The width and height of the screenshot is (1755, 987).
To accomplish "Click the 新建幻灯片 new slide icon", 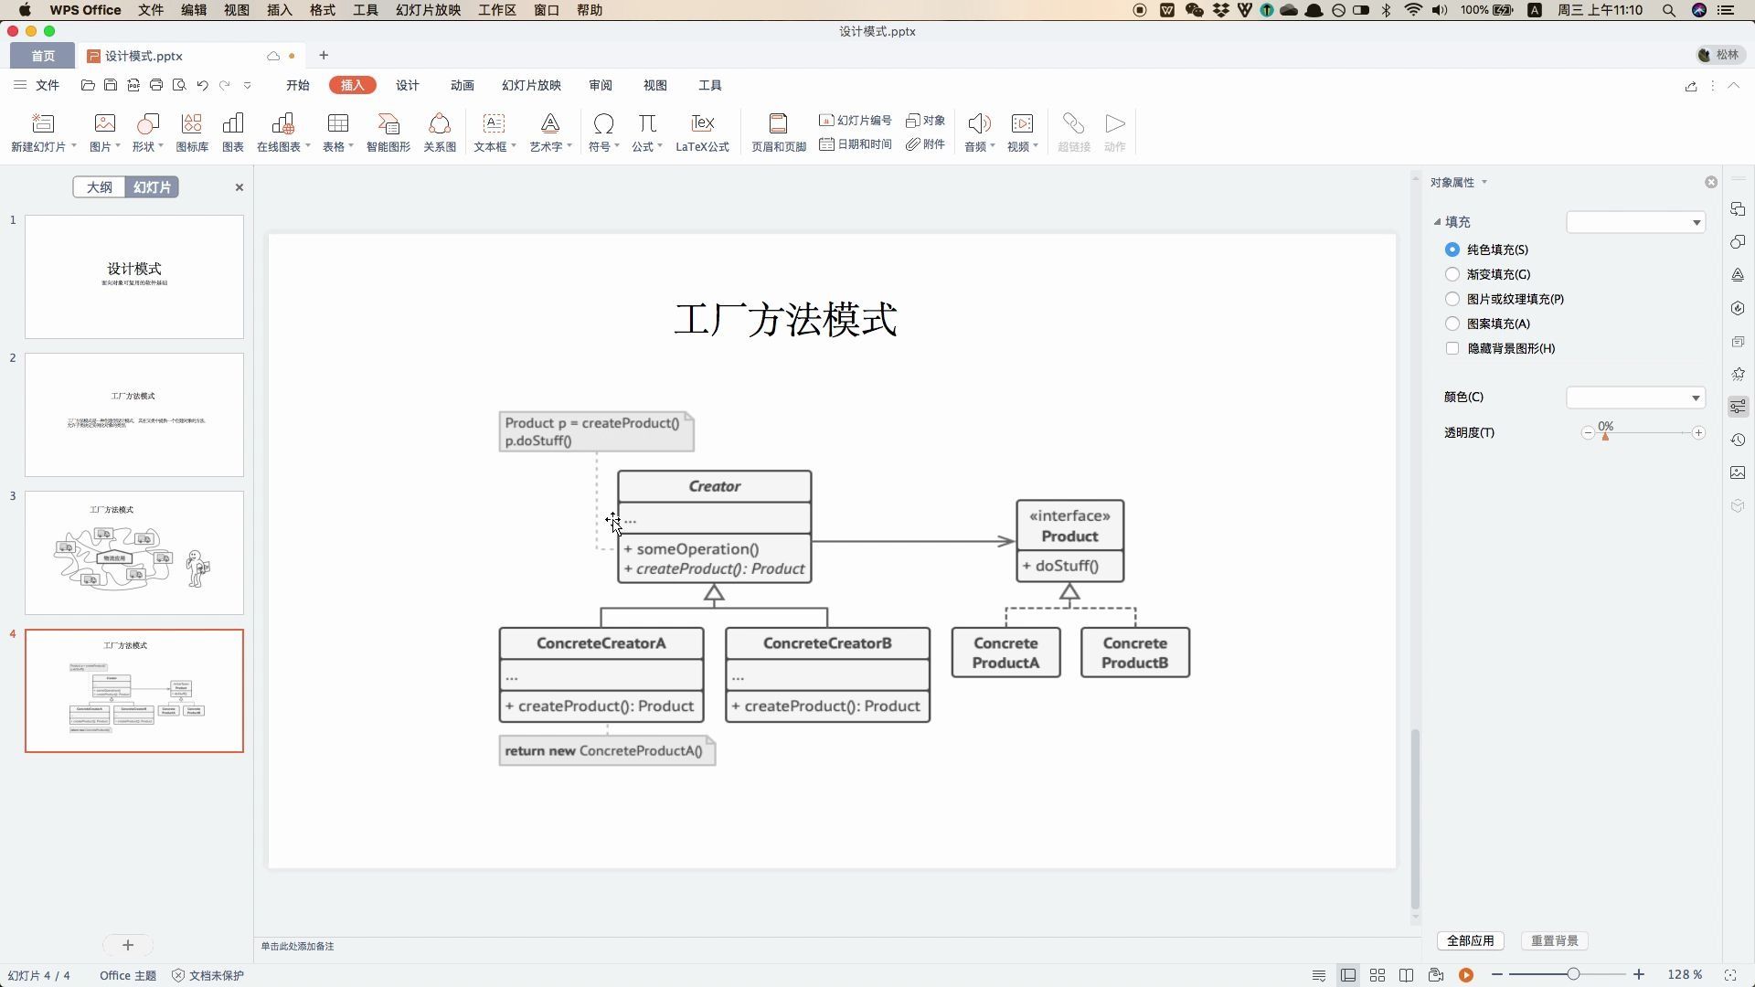I will pos(42,123).
